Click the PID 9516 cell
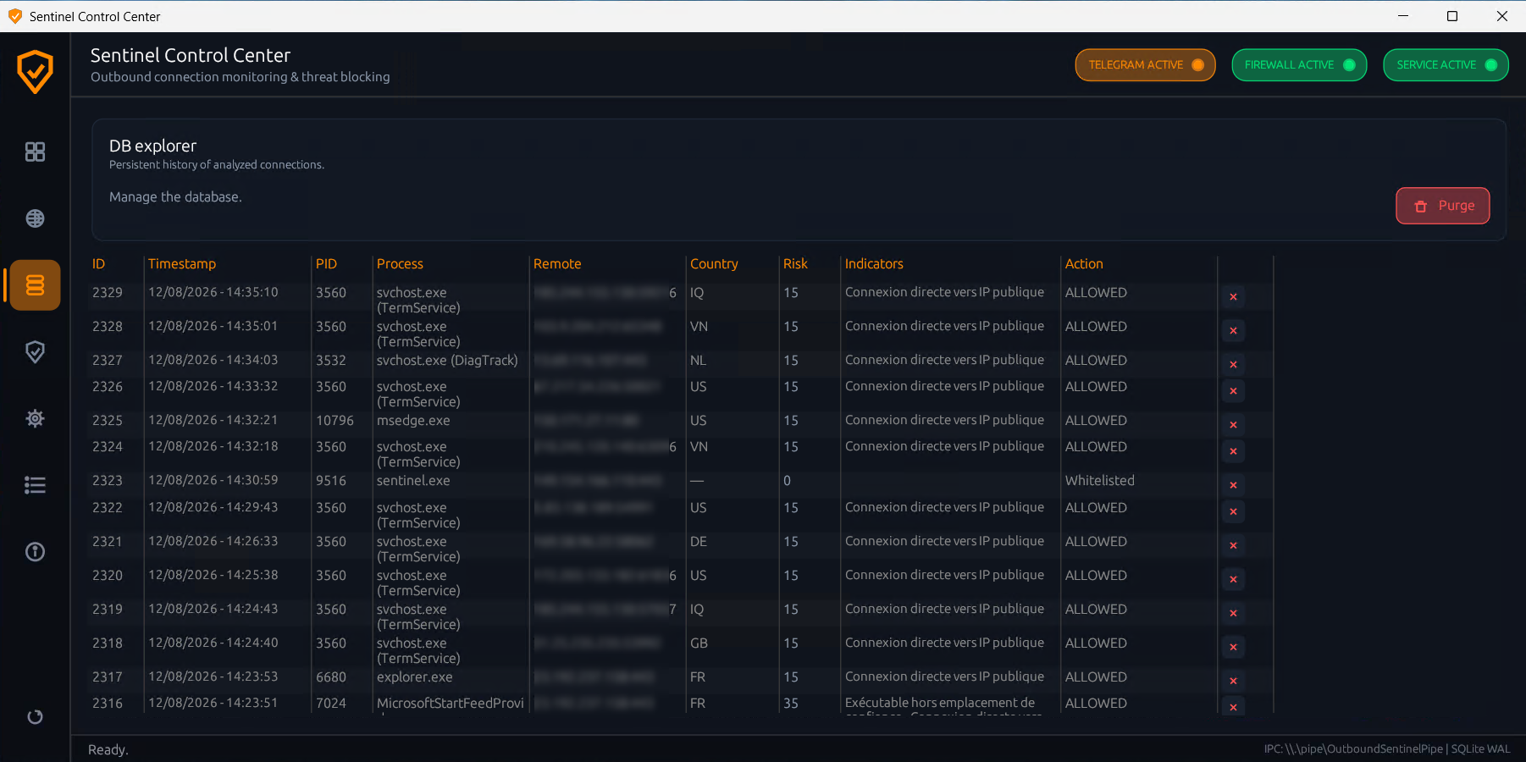The width and height of the screenshot is (1526, 762). point(331,481)
